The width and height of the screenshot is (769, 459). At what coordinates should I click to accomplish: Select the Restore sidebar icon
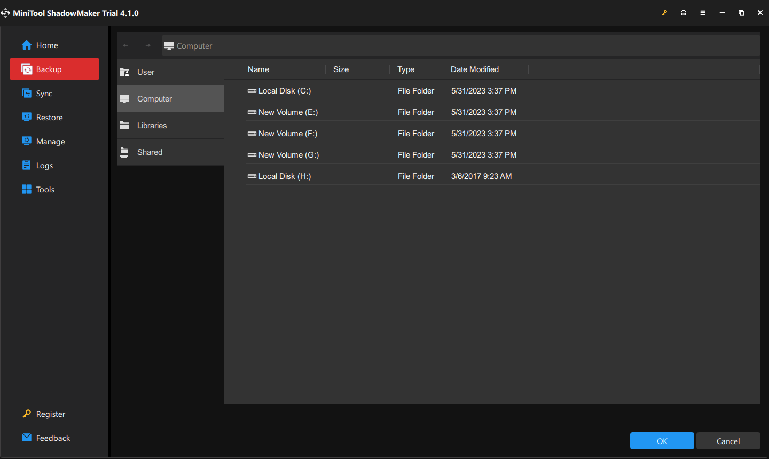click(26, 117)
